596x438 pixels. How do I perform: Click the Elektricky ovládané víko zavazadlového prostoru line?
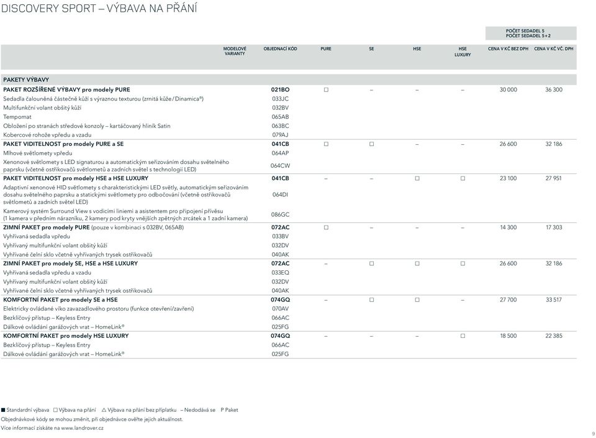point(99,309)
